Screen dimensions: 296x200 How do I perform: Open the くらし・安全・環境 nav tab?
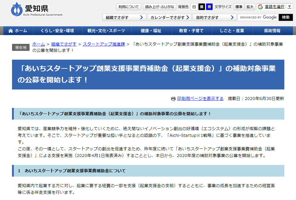[57, 31]
